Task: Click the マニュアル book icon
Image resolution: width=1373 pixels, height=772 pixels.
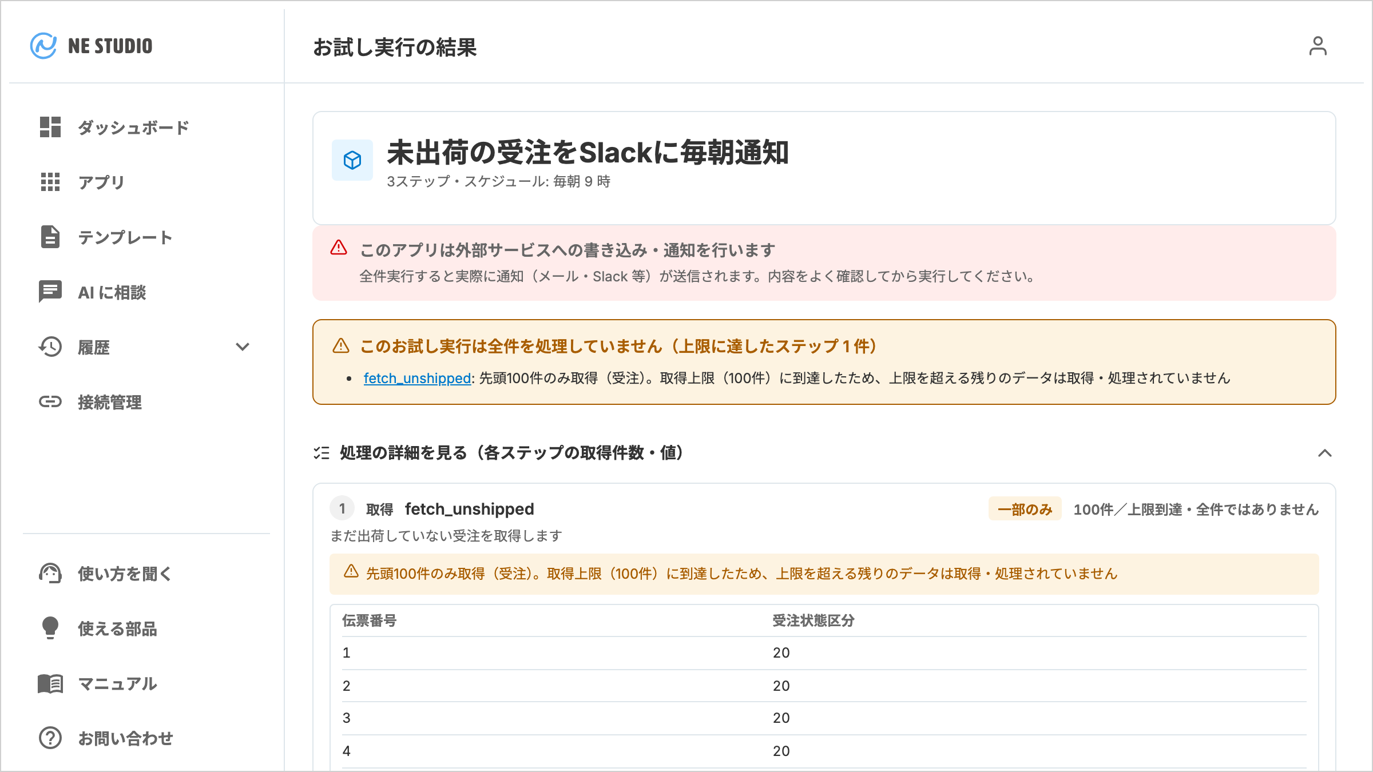Action: [x=50, y=683]
